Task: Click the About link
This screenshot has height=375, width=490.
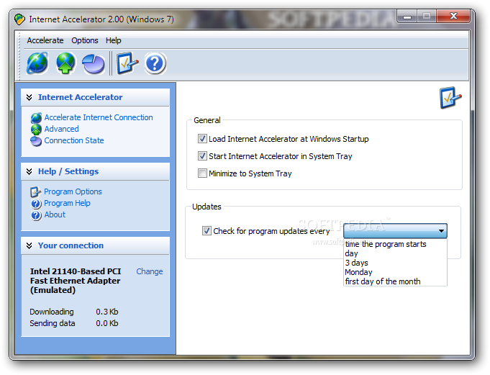Action: point(55,214)
